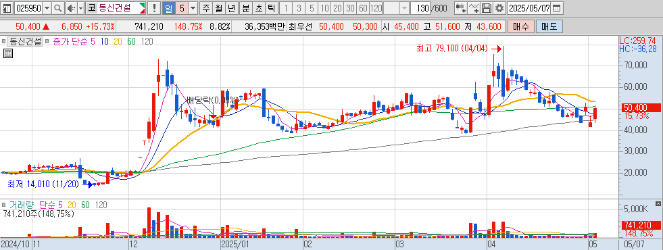Click the small square marker before 거래량 legend

(x=4, y=205)
